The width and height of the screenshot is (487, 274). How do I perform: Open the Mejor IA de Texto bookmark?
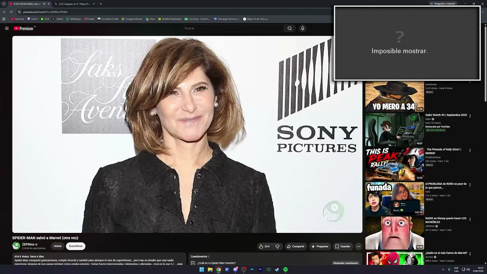pyautogui.click(x=256, y=19)
